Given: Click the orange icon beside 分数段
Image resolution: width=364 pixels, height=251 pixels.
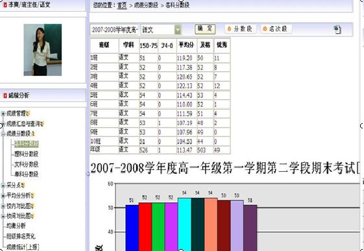Looking at the screenshot, I should [x=229, y=29].
